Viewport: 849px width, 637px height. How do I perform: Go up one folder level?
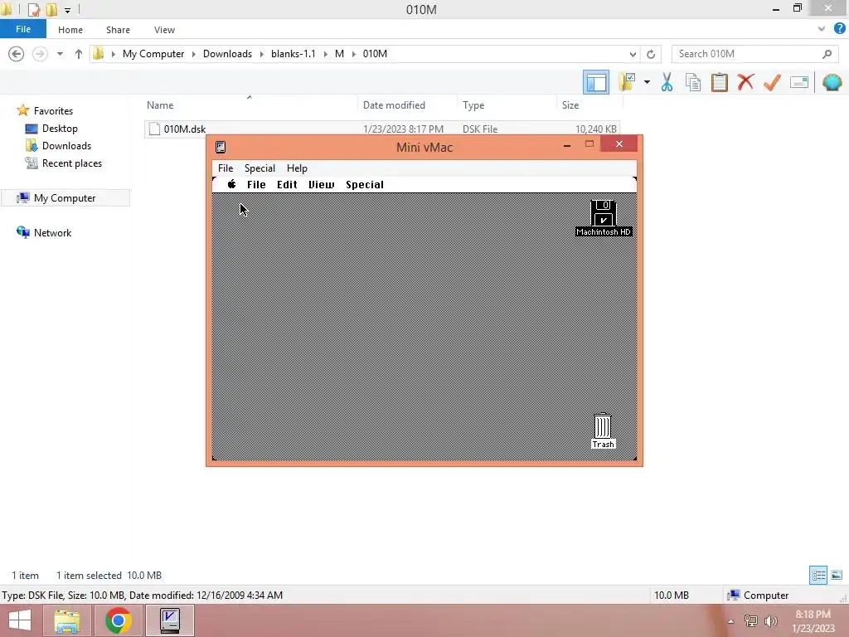click(x=79, y=54)
